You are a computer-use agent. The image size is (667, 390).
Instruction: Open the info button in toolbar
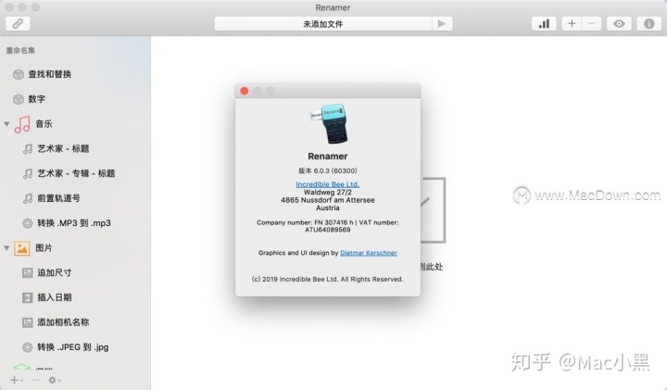coord(648,24)
